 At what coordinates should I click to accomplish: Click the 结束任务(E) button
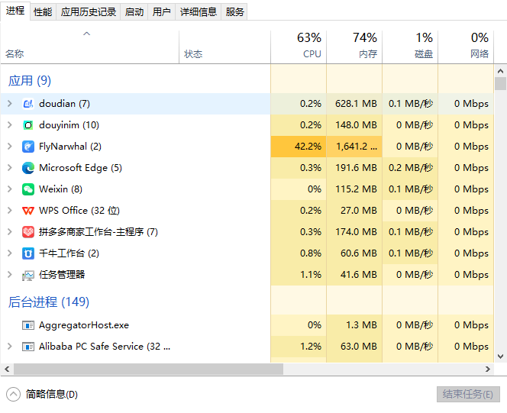click(x=468, y=394)
